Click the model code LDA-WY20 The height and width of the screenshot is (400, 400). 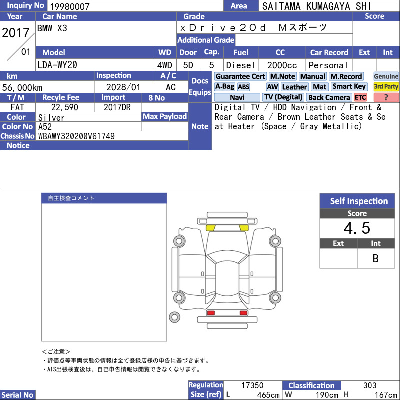(x=57, y=65)
